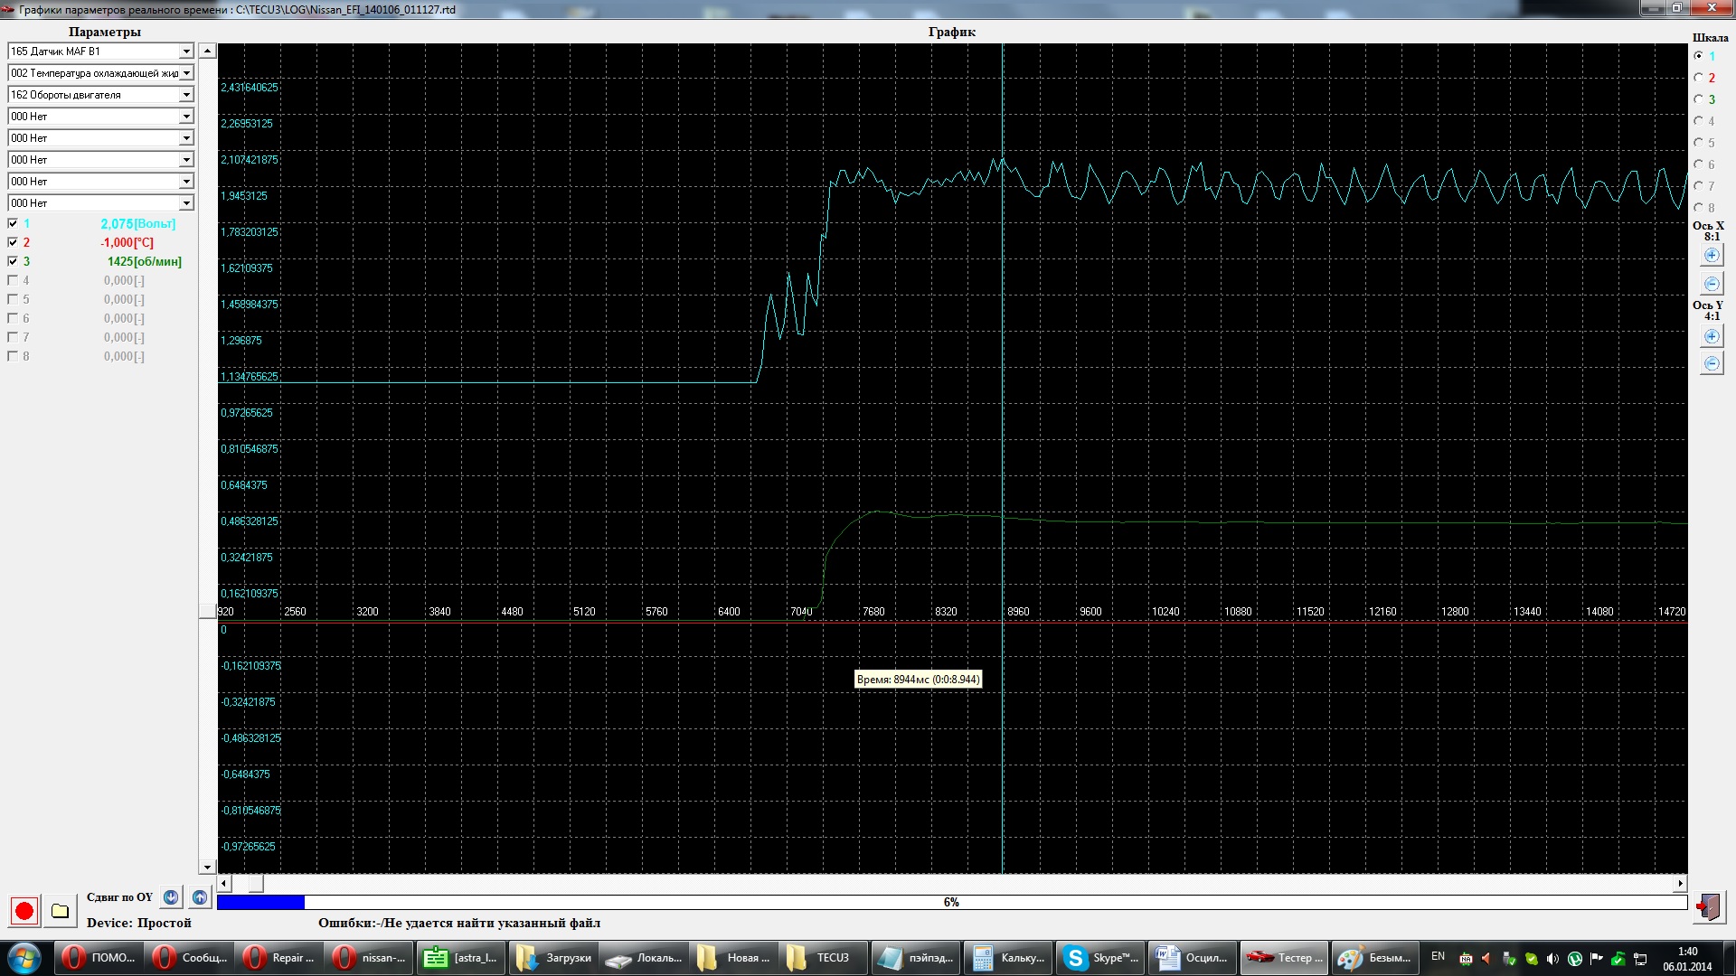
Task: Open the sixth parameter '000 Нет' dropdown
Action: click(186, 160)
